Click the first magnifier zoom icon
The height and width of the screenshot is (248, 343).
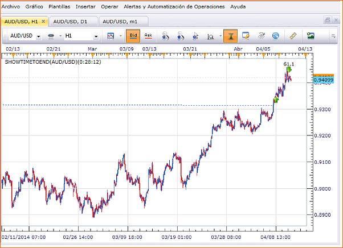165,36
